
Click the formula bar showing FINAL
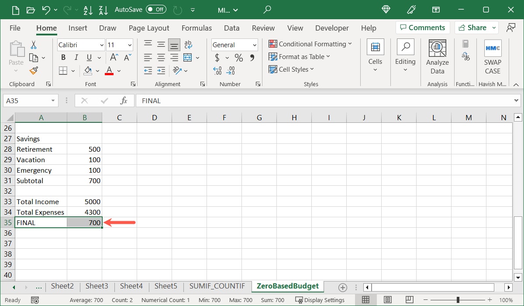pos(328,101)
